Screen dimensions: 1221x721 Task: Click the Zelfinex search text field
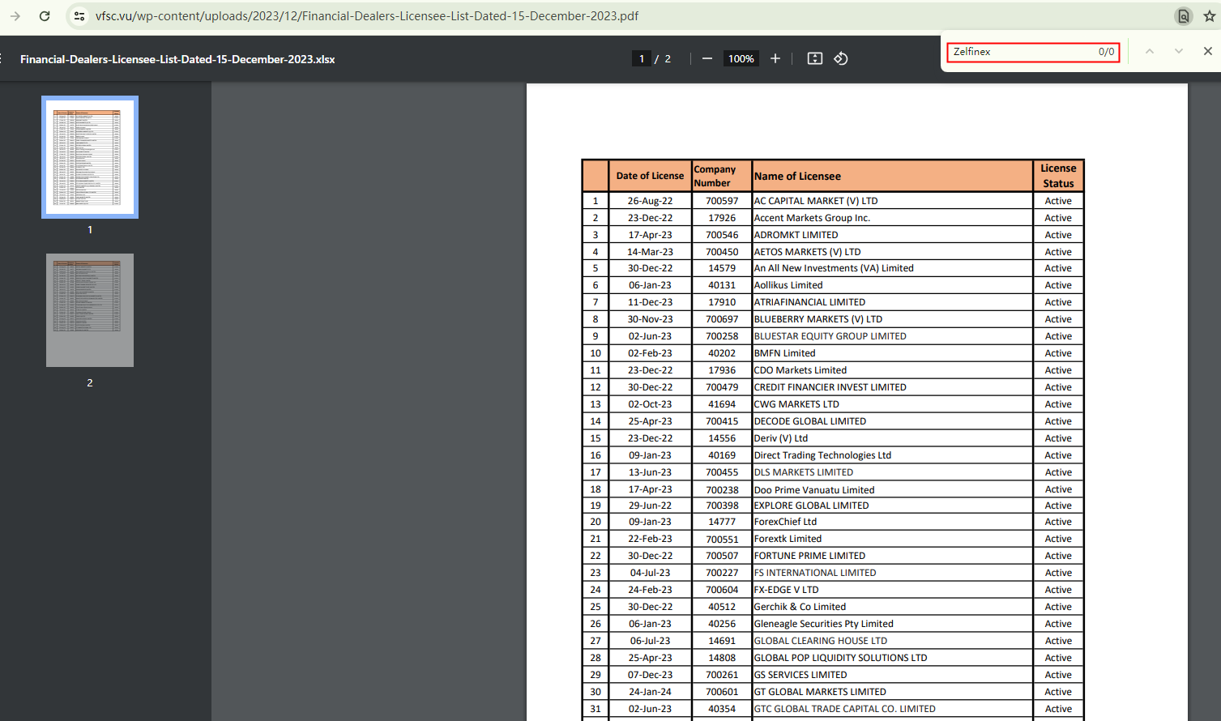click(x=1021, y=52)
